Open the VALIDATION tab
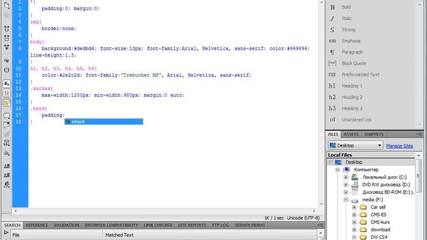 (x=67, y=225)
